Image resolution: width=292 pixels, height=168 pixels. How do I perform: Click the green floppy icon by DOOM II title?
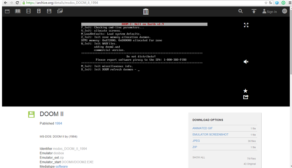[31, 115]
